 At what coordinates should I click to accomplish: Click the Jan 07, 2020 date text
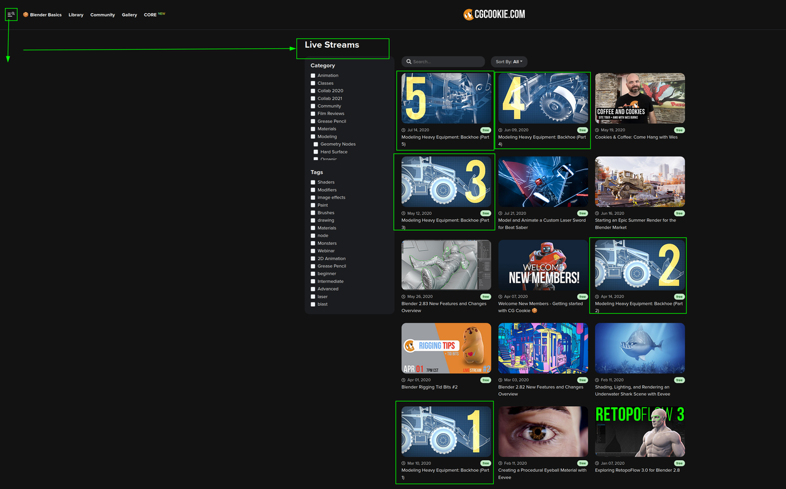613,463
